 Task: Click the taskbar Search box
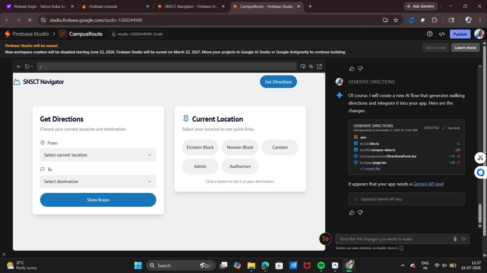click(181, 265)
